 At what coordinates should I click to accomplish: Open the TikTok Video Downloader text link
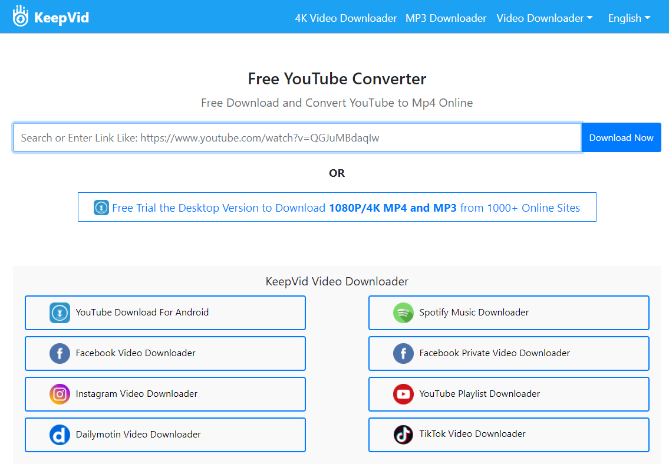tap(472, 434)
